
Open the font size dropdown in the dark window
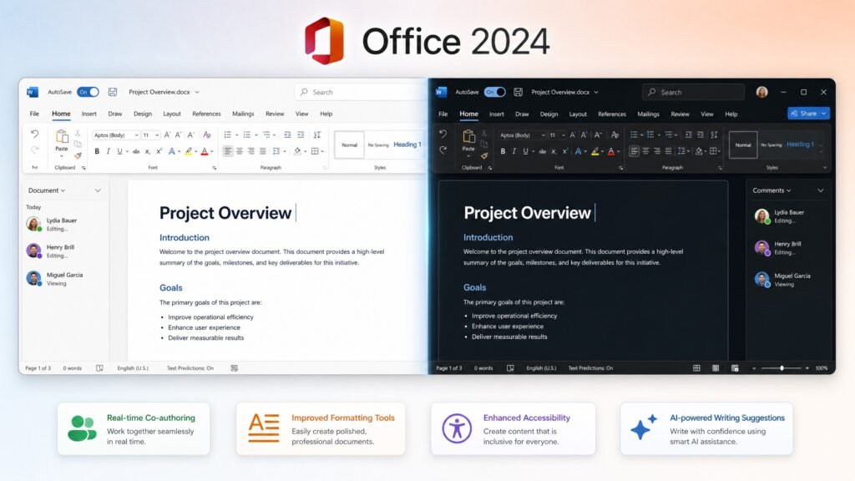click(x=564, y=135)
